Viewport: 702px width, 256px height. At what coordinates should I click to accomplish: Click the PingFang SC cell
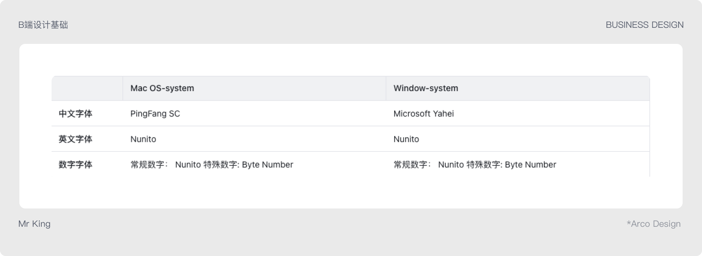pos(155,114)
